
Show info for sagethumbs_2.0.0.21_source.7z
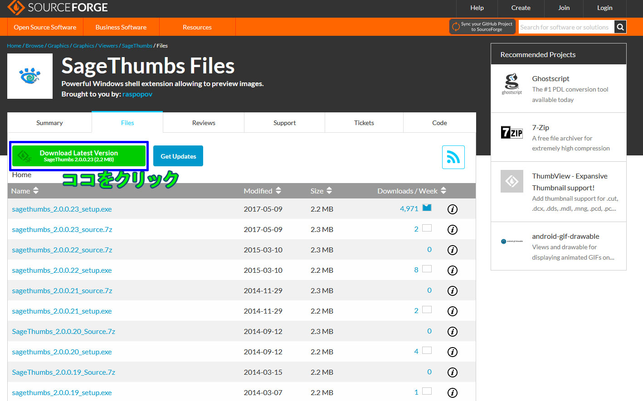[x=453, y=291]
